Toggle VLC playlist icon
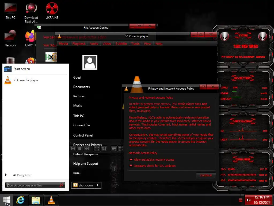The image size is (274, 206). pyautogui.click(x=114, y=149)
